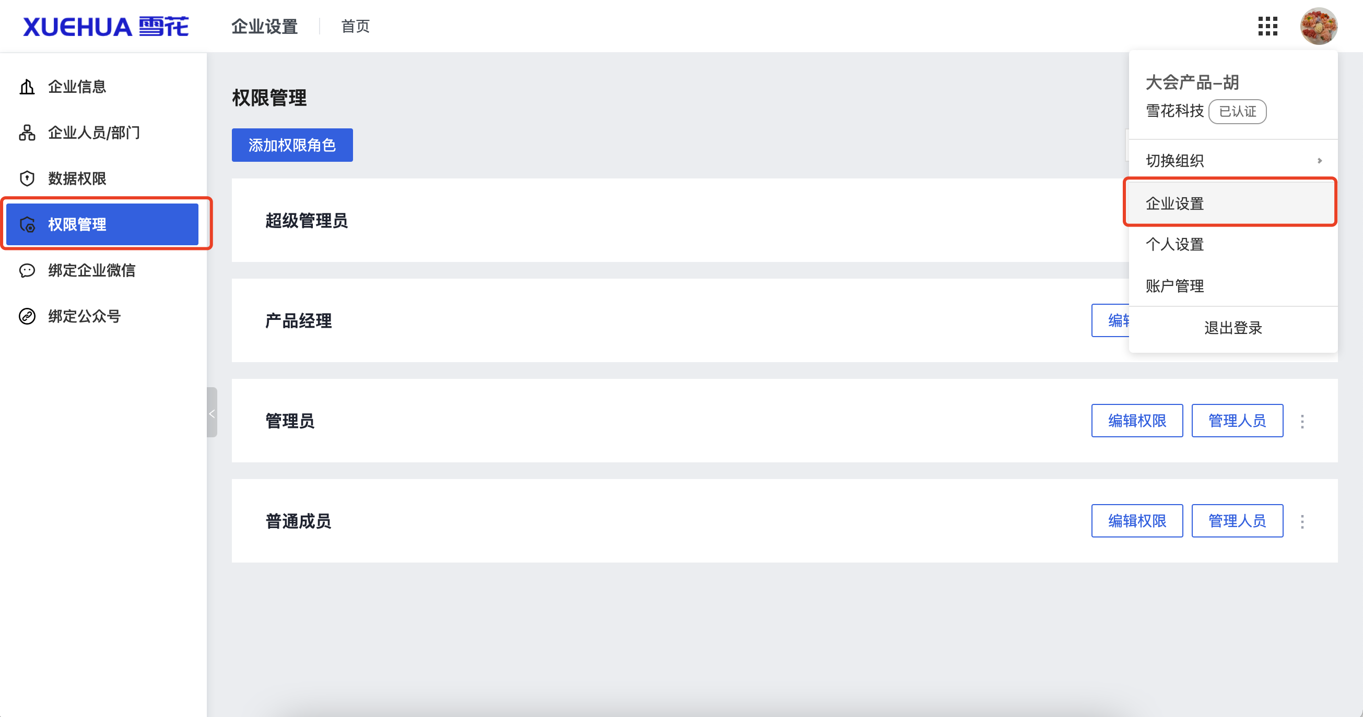Open more options for 管理员 role

(x=1302, y=422)
